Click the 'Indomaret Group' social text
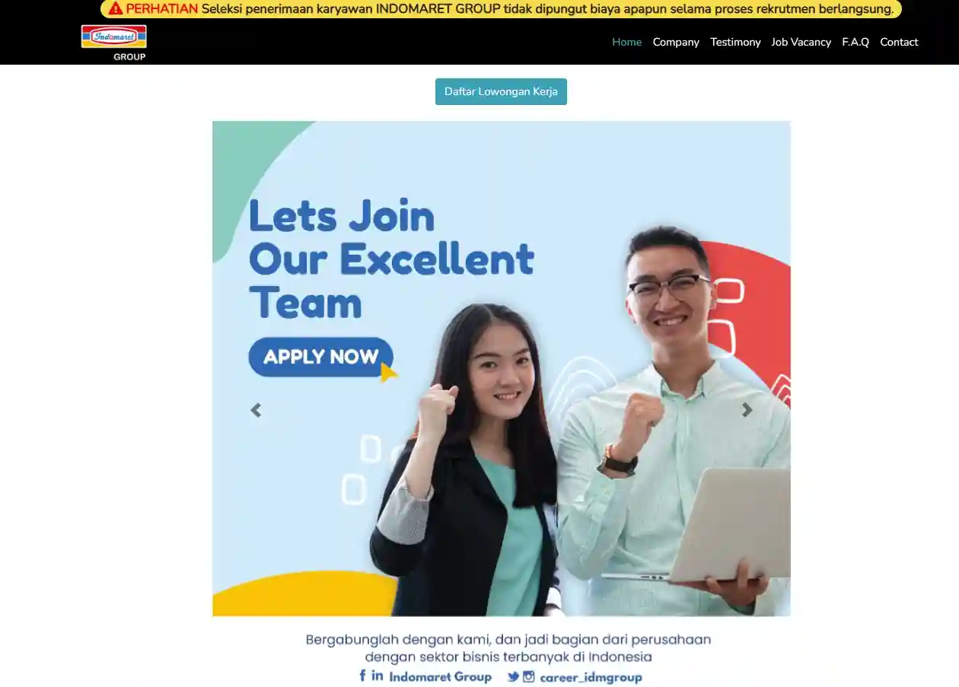Screen dimensions: 959x687 point(440,676)
